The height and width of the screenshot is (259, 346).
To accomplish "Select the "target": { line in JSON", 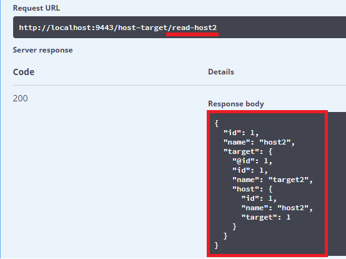I will coord(248,151).
